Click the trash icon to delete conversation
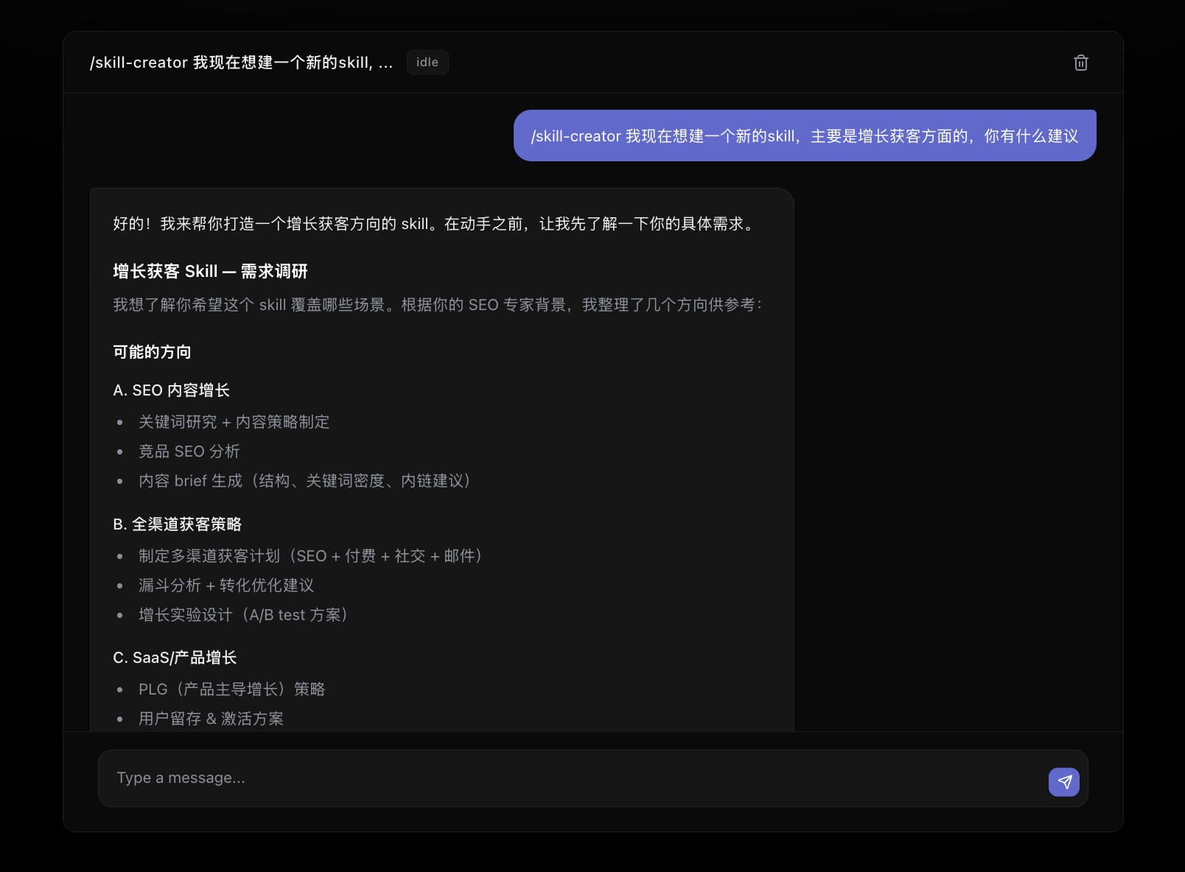This screenshot has height=872, width=1185. [x=1080, y=63]
